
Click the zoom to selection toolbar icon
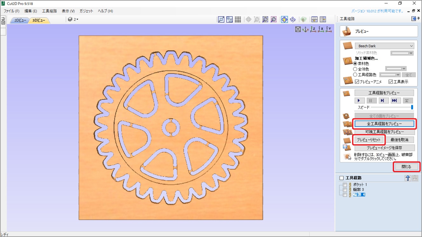click(x=274, y=20)
